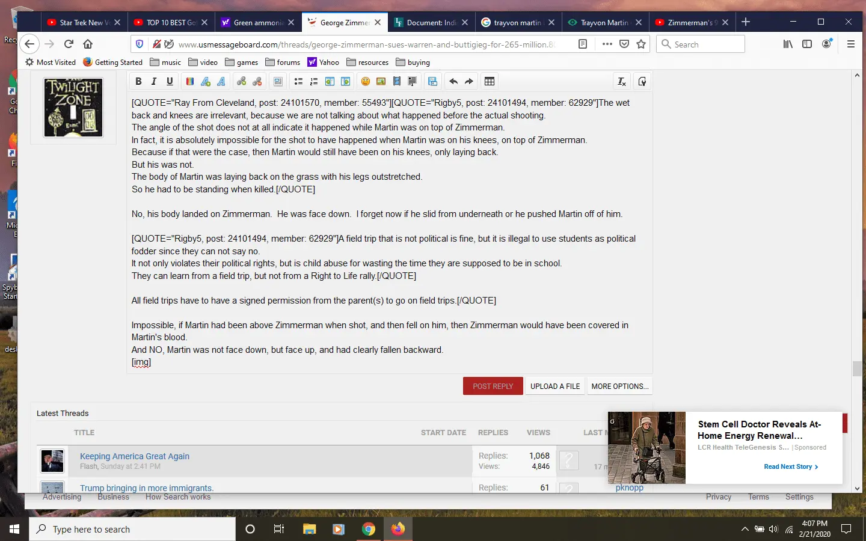Toggle Reader View in the address bar
866x541 pixels.
[x=583, y=44]
